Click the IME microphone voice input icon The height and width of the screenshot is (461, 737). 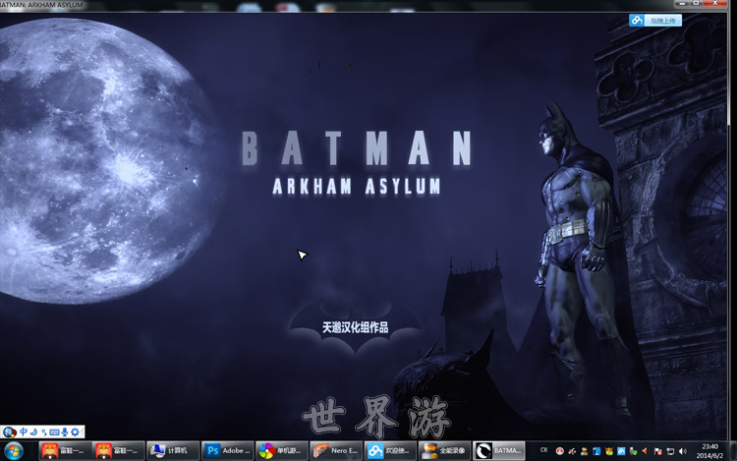tap(65, 432)
